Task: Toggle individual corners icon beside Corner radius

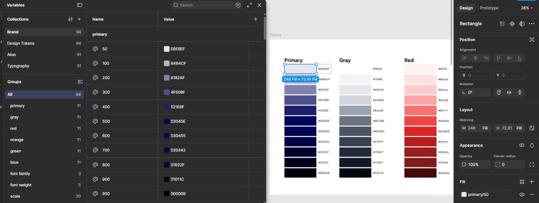Action: tap(532, 165)
